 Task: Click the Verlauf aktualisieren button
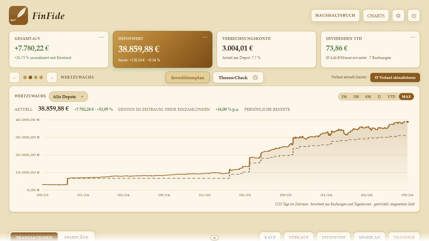tap(395, 78)
